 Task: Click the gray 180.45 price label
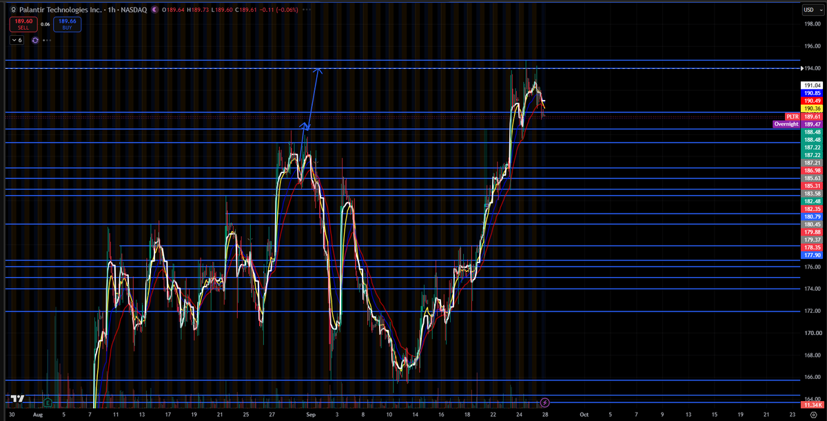[810, 224]
